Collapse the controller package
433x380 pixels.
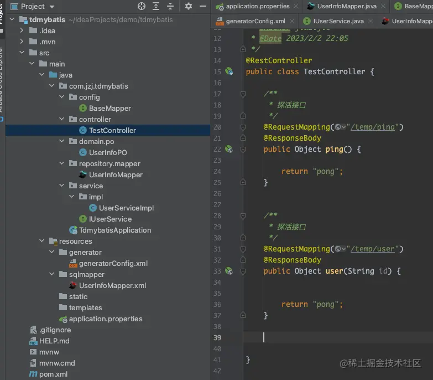[61, 119]
